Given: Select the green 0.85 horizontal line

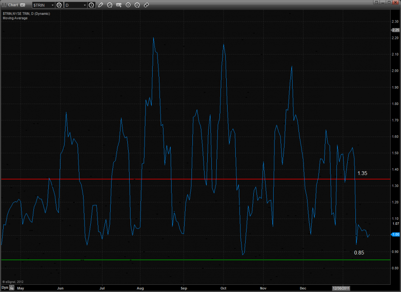Looking at the screenshot, I should point(196,260).
